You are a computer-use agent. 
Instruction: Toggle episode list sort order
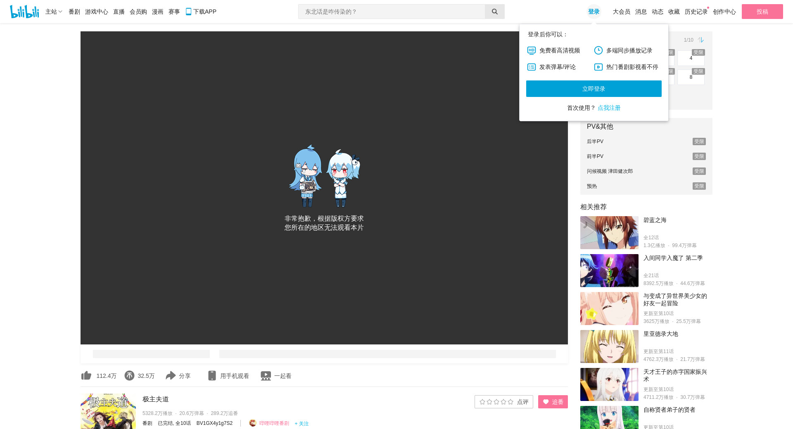click(x=700, y=40)
